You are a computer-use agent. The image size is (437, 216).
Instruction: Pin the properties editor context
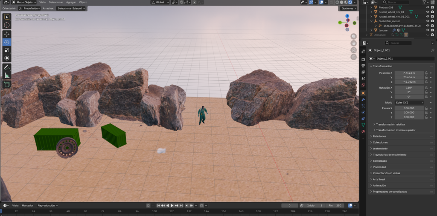(432, 50)
